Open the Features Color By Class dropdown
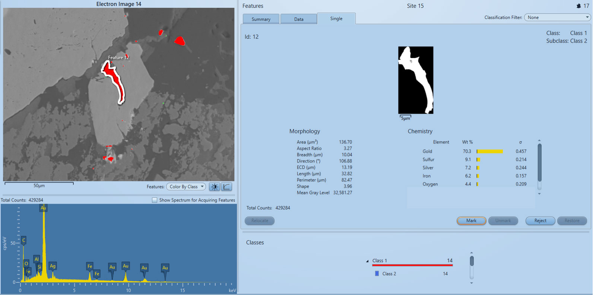Viewport: 593px width, 295px height. coord(186,187)
